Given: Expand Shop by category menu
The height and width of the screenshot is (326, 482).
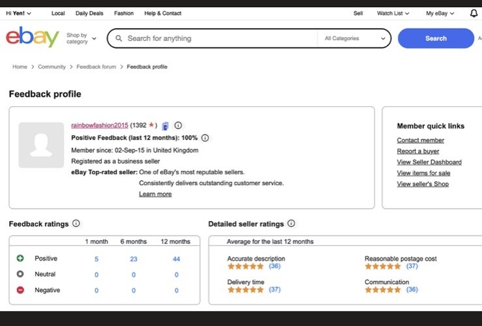Looking at the screenshot, I should [x=81, y=38].
